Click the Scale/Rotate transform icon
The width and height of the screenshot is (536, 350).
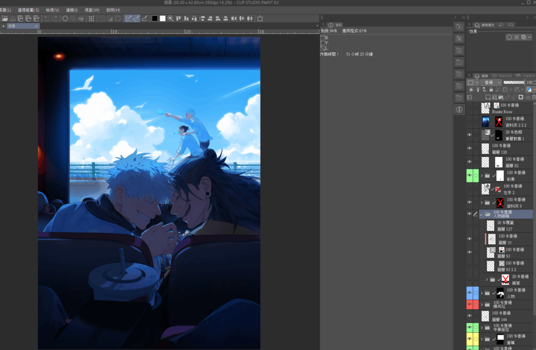(x=92, y=18)
